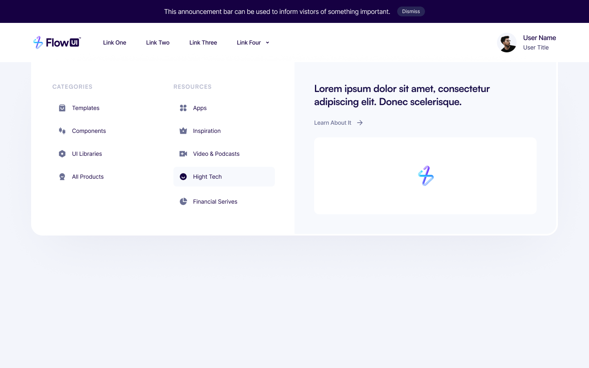Dismiss the announcement bar

coord(411,11)
